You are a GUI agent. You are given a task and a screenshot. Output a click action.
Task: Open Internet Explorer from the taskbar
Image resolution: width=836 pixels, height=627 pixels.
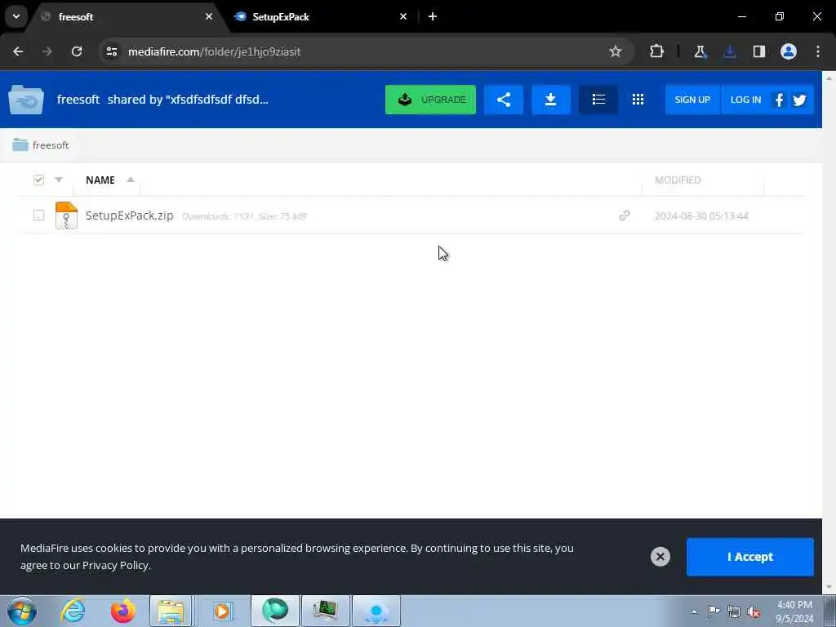click(73, 611)
